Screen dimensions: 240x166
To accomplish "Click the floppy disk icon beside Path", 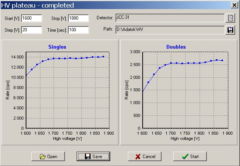I will [229, 30].
